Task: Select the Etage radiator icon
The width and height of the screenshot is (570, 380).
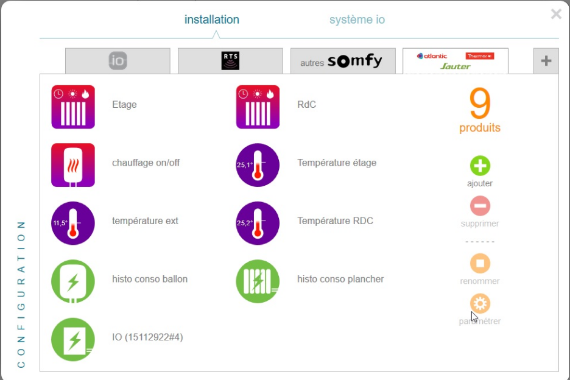Action: [73, 107]
